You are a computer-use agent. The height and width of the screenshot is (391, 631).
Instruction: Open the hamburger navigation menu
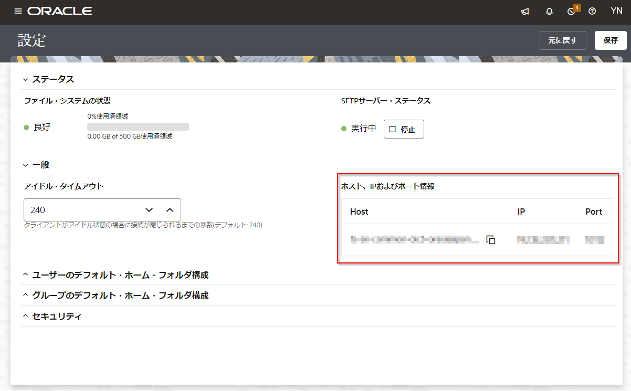18,11
